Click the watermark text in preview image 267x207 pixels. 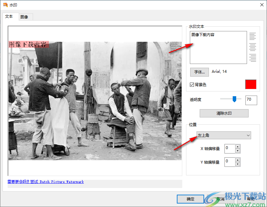[29, 45]
